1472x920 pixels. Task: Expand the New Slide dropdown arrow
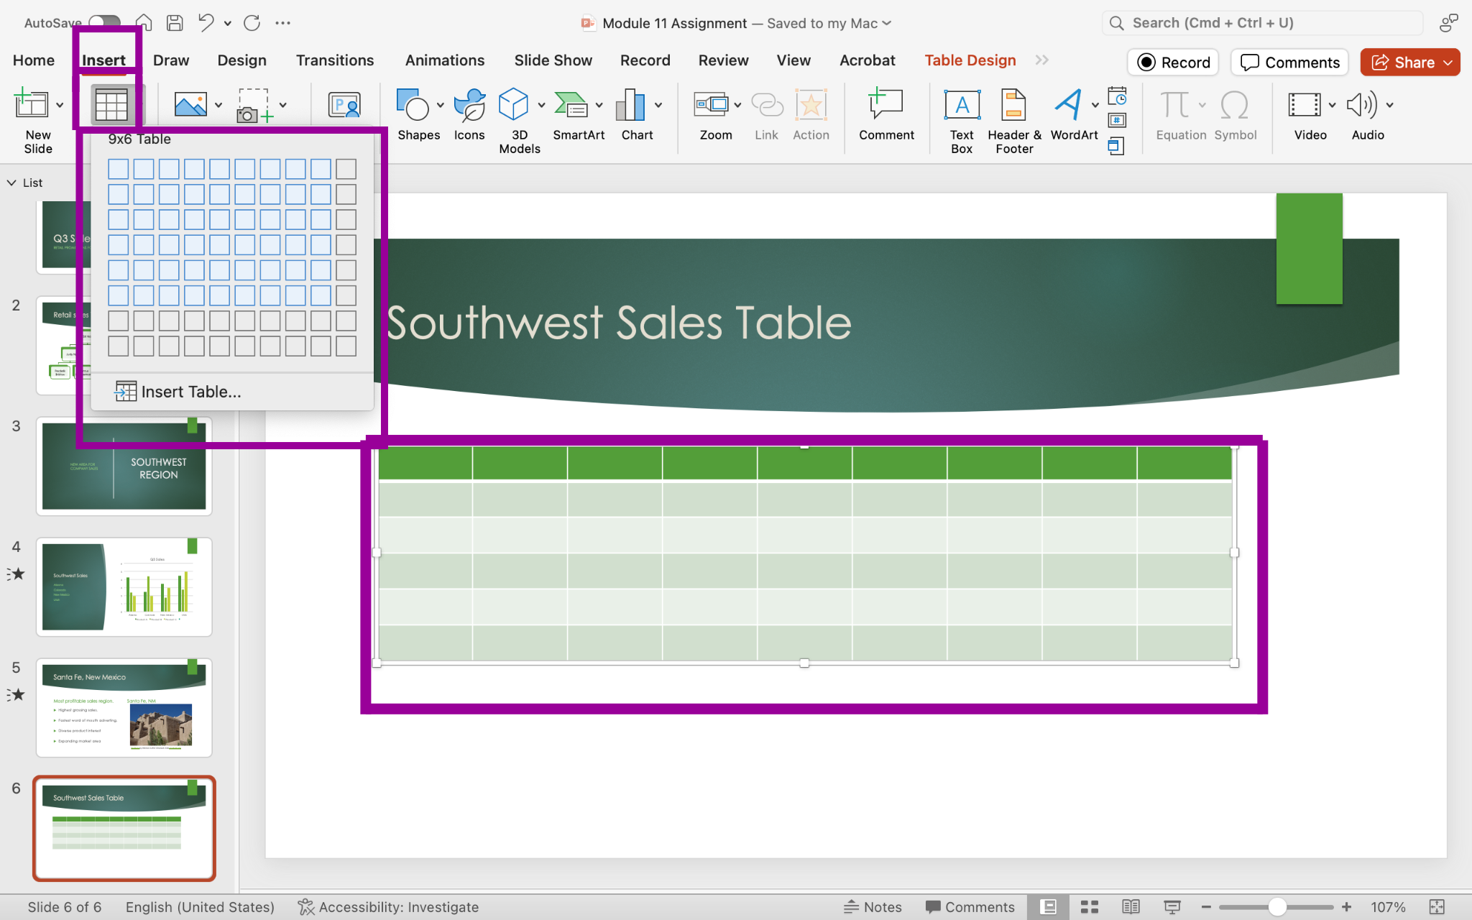tap(60, 105)
